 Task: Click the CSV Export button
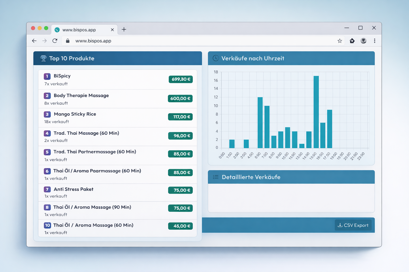coord(353,225)
